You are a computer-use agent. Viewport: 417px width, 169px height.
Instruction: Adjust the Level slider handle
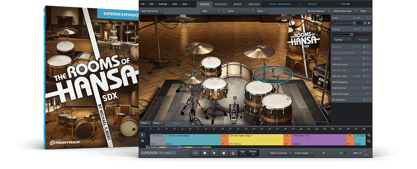pos(354,23)
